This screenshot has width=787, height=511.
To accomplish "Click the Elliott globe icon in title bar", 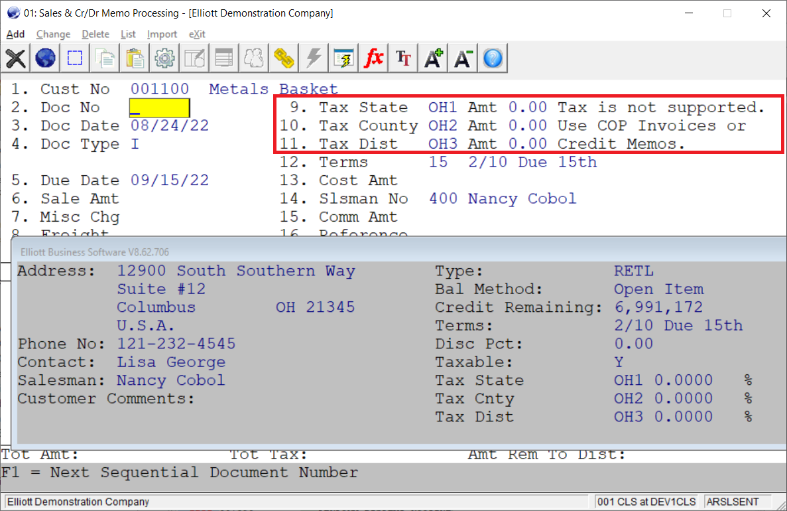I will (x=13, y=13).
